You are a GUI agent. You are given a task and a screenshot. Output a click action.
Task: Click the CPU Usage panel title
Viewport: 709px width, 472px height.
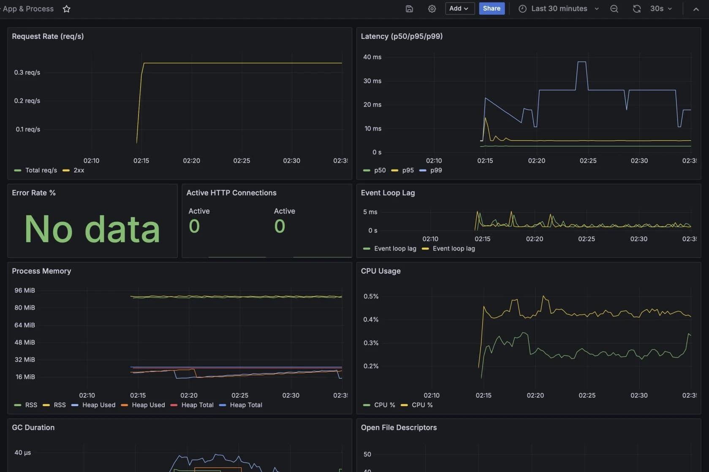point(380,271)
